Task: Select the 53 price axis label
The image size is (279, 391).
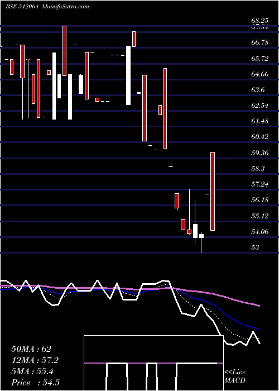Action: [255, 247]
